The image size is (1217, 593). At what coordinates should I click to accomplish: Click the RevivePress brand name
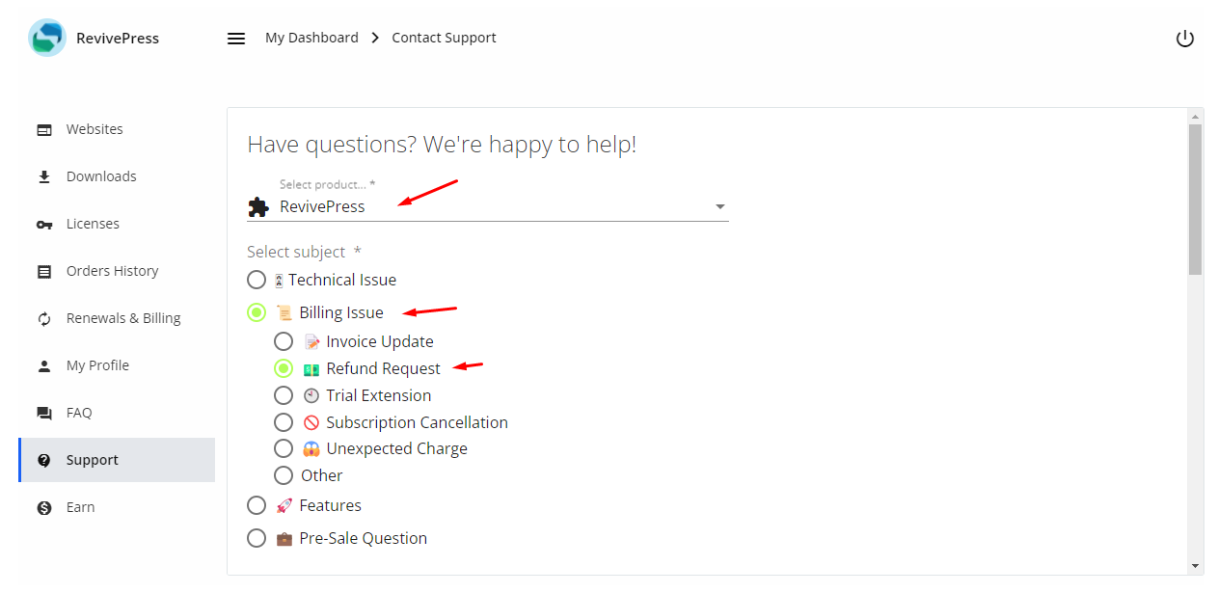pyautogui.click(x=118, y=39)
